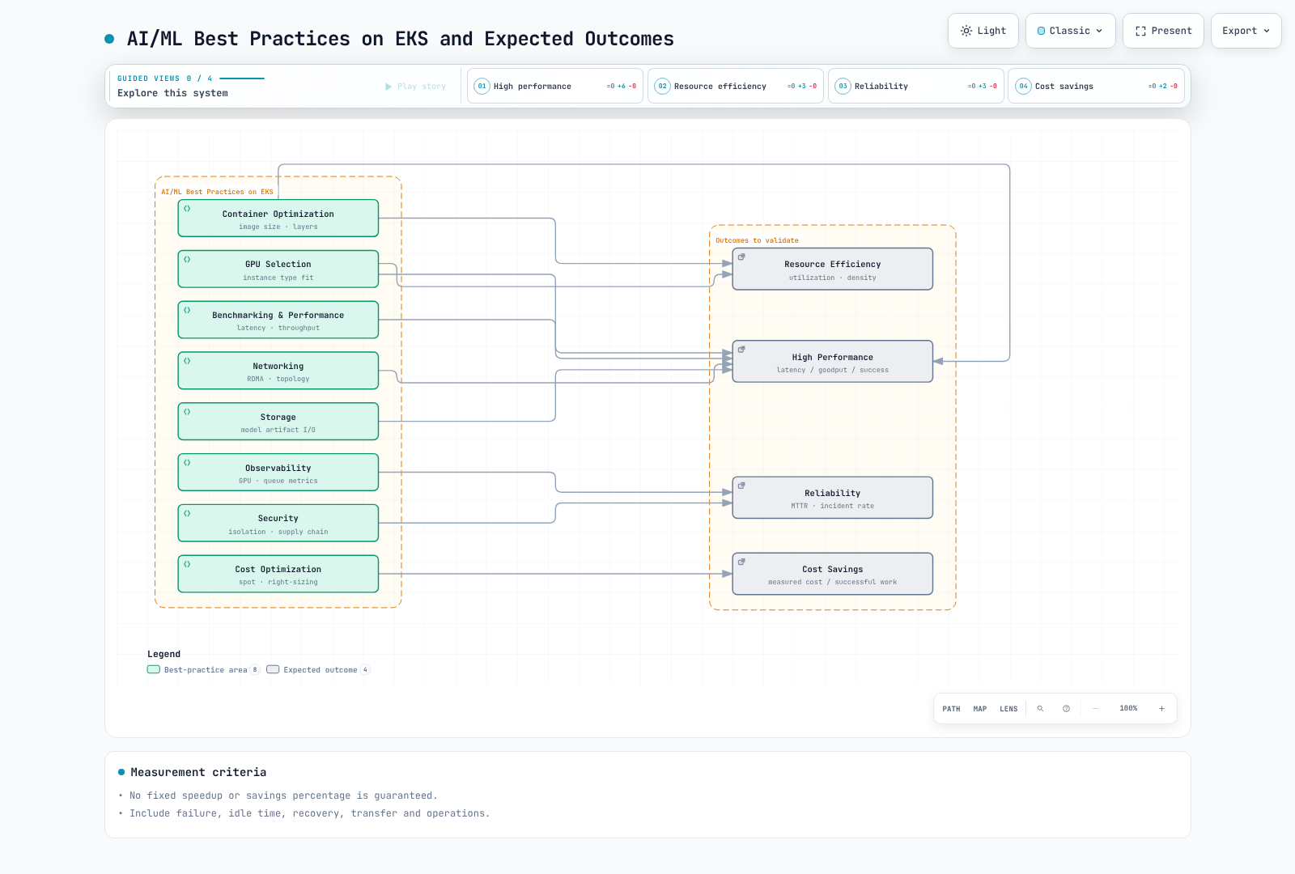Zoom out with the minus button
The height and width of the screenshot is (874, 1295).
click(1096, 709)
